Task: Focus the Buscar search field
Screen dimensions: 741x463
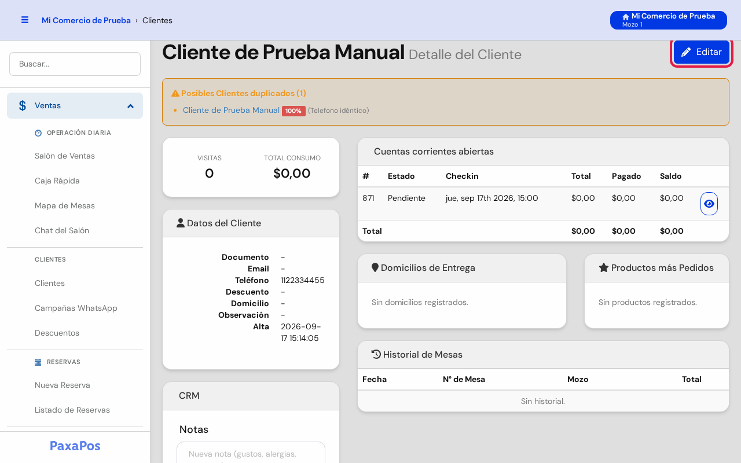Action: [x=75, y=64]
